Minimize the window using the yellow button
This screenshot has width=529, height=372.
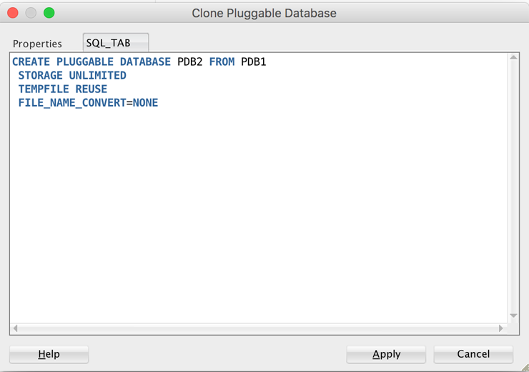point(31,13)
